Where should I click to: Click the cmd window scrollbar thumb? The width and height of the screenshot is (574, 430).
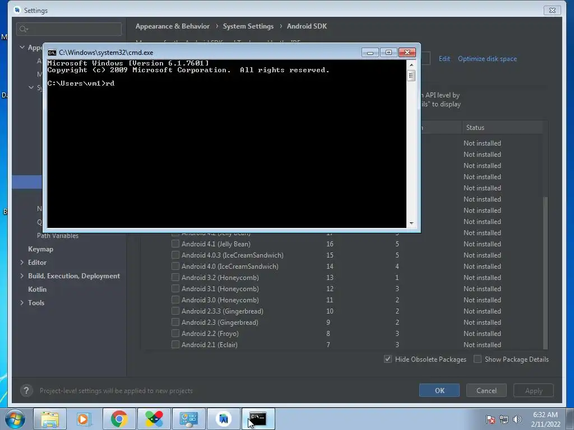pyautogui.click(x=411, y=76)
